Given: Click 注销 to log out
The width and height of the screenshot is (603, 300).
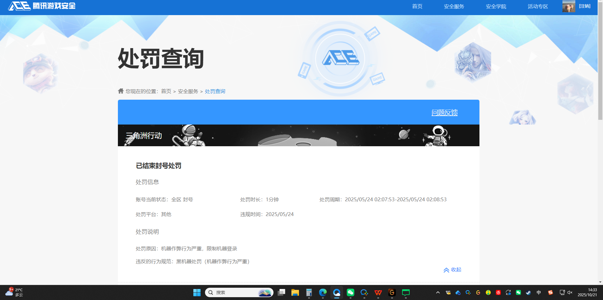Looking at the screenshot, I should (x=585, y=6).
